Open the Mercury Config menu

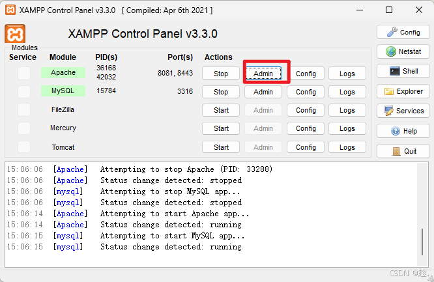point(306,128)
